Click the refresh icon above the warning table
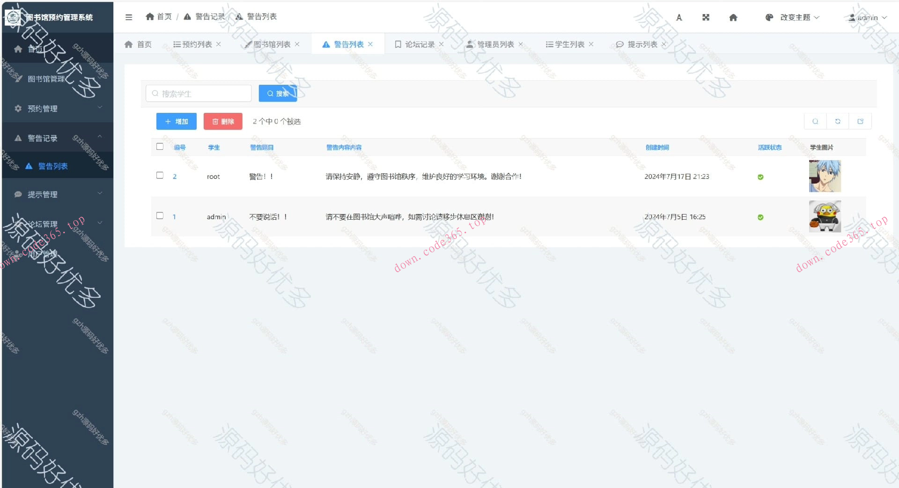The width and height of the screenshot is (899, 488). click(x=838, y=121)
